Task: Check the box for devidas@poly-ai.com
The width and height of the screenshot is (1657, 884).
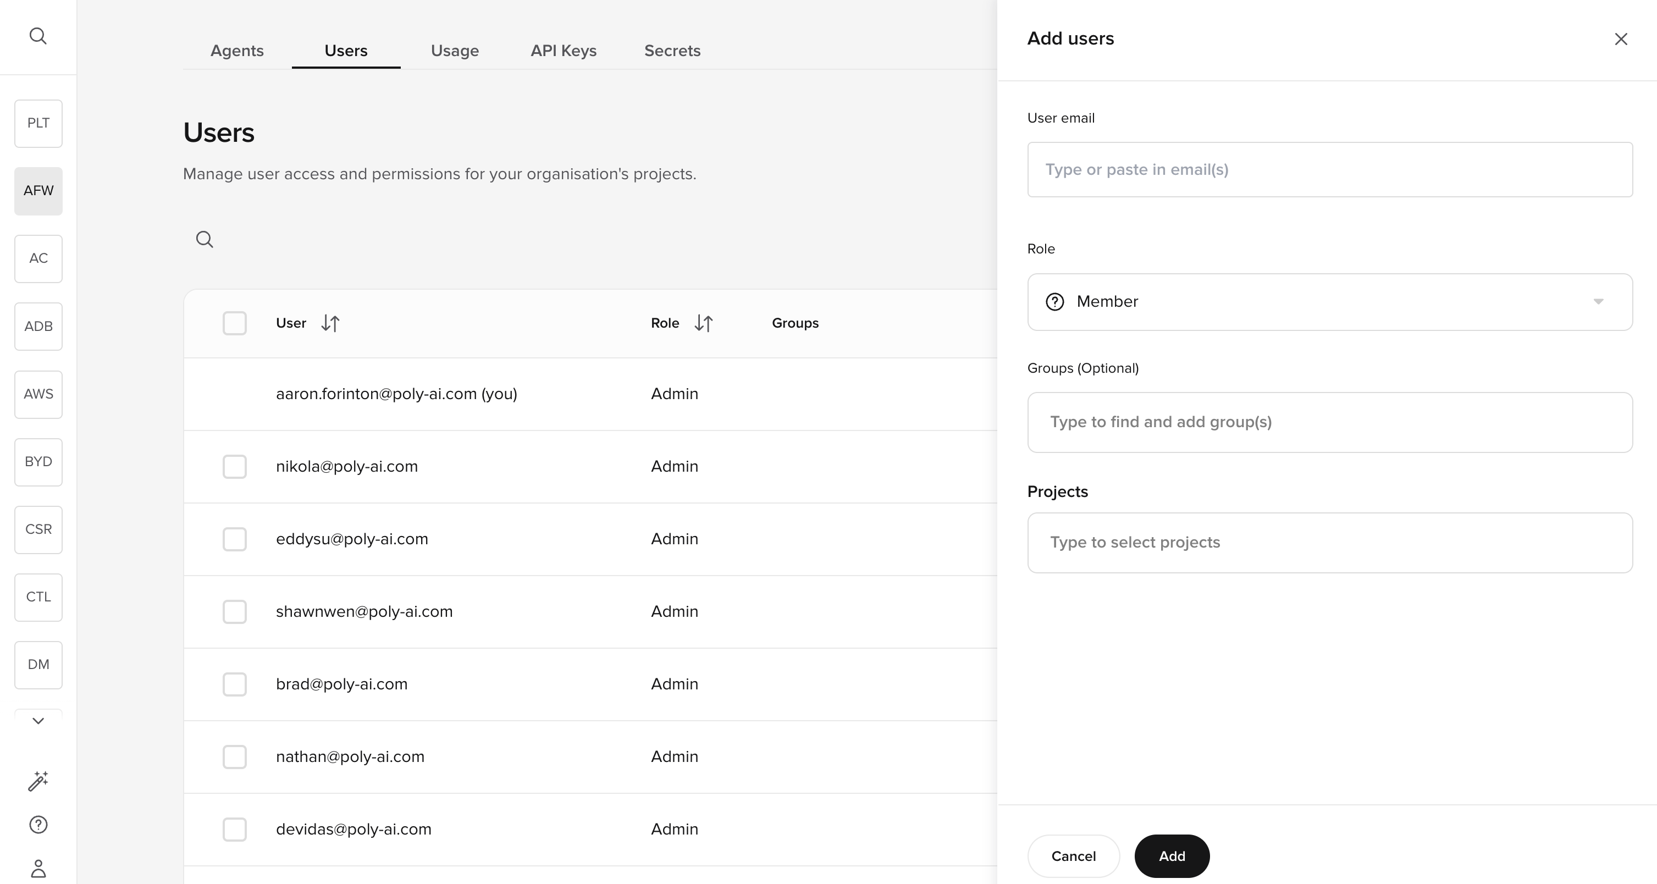Action: (235, 830)
